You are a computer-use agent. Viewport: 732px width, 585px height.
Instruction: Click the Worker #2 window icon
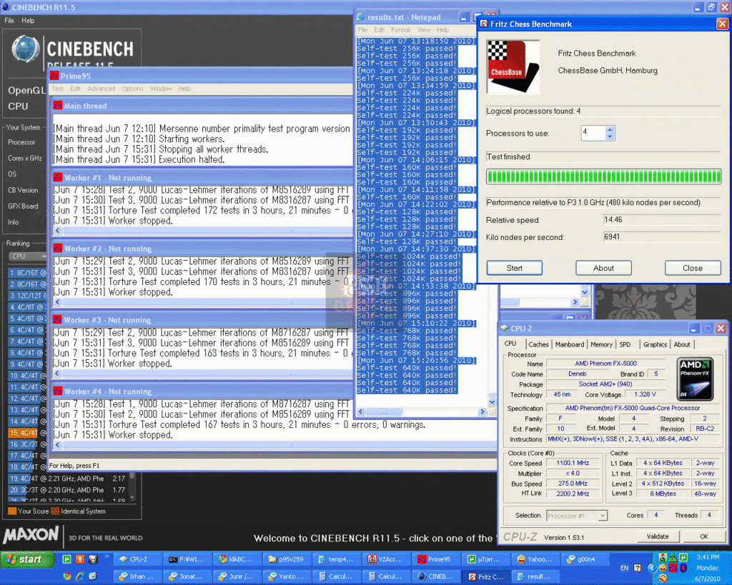(x=57, y=248)
